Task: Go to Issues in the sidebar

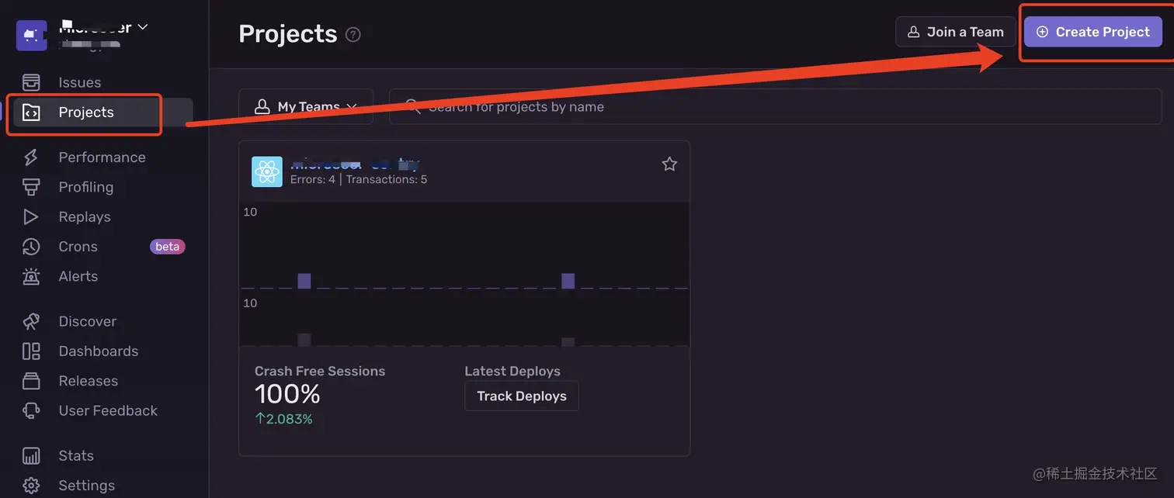Action: 80,82
